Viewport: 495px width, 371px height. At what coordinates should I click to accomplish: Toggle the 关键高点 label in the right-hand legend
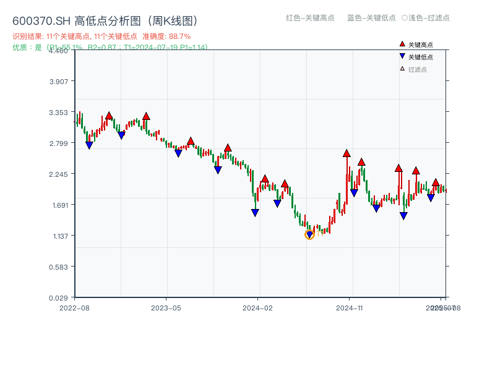pos(421,45)
